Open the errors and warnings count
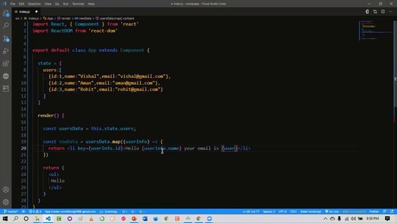Screen dimensions: 397x223 [35, 212]
